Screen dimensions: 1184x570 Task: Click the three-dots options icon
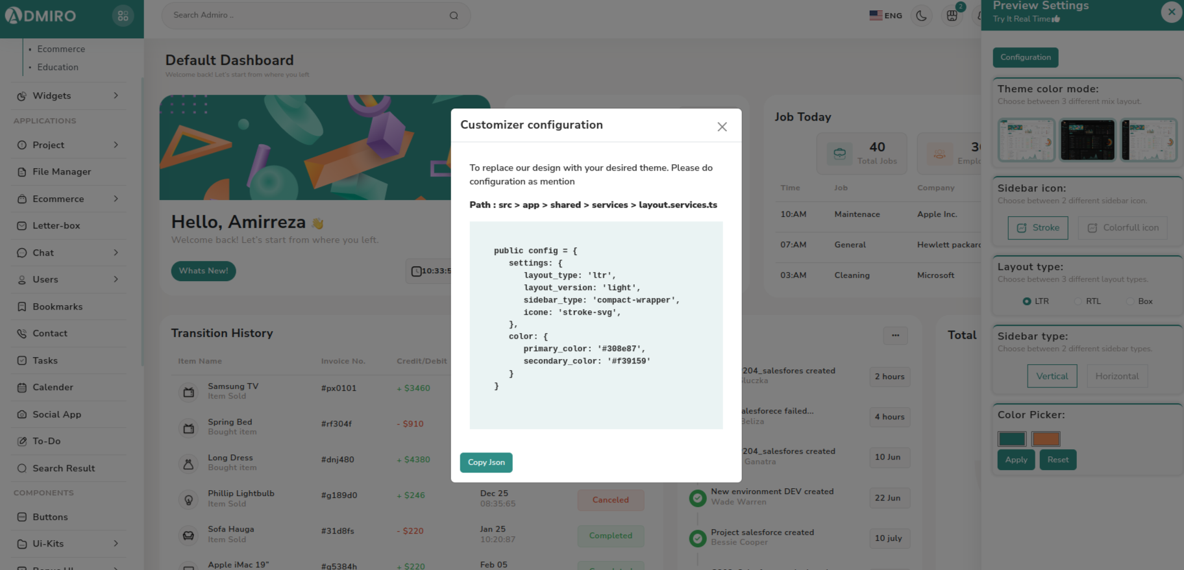[x=895, y=336]
